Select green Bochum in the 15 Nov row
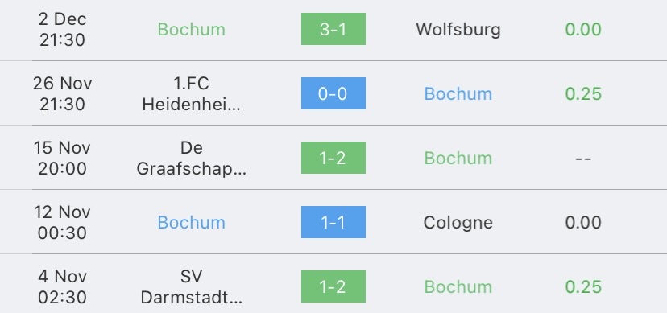Screen dimensions: 667x313 point(458,159)
